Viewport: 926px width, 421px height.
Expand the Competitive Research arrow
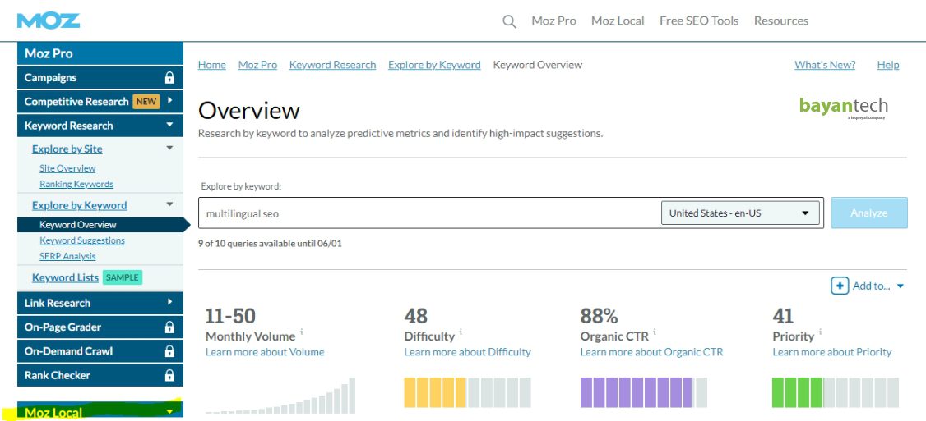tap(170, 101)
